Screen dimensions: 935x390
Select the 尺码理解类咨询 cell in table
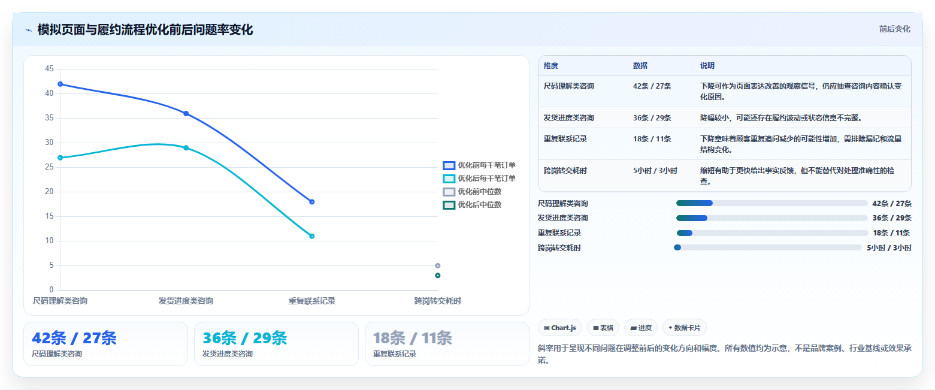[569, 86]
